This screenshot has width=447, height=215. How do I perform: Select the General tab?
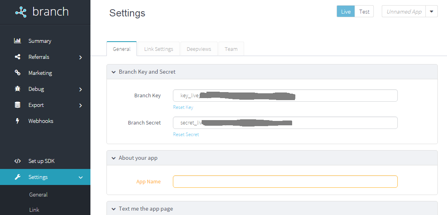click(122, 49)
